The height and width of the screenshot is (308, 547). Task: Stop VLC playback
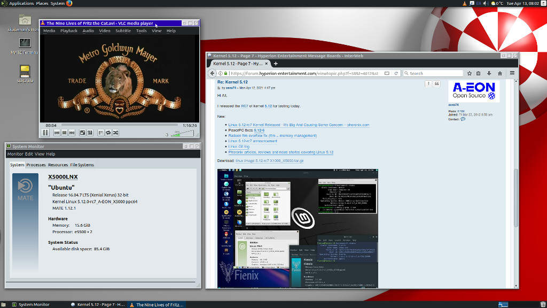point(64,133)
